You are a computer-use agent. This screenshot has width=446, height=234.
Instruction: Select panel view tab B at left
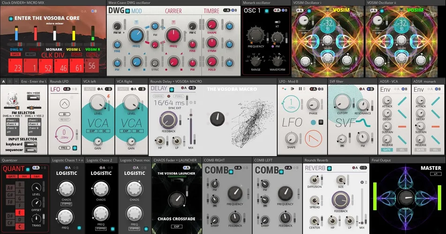coord(10,81)
